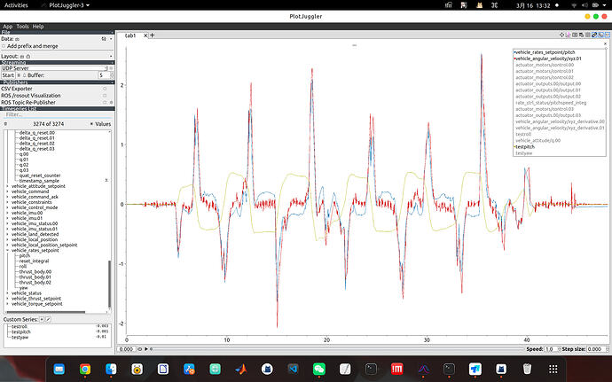Toggle the CSV Exporter publisher checkbox

[x=105, y=89]
